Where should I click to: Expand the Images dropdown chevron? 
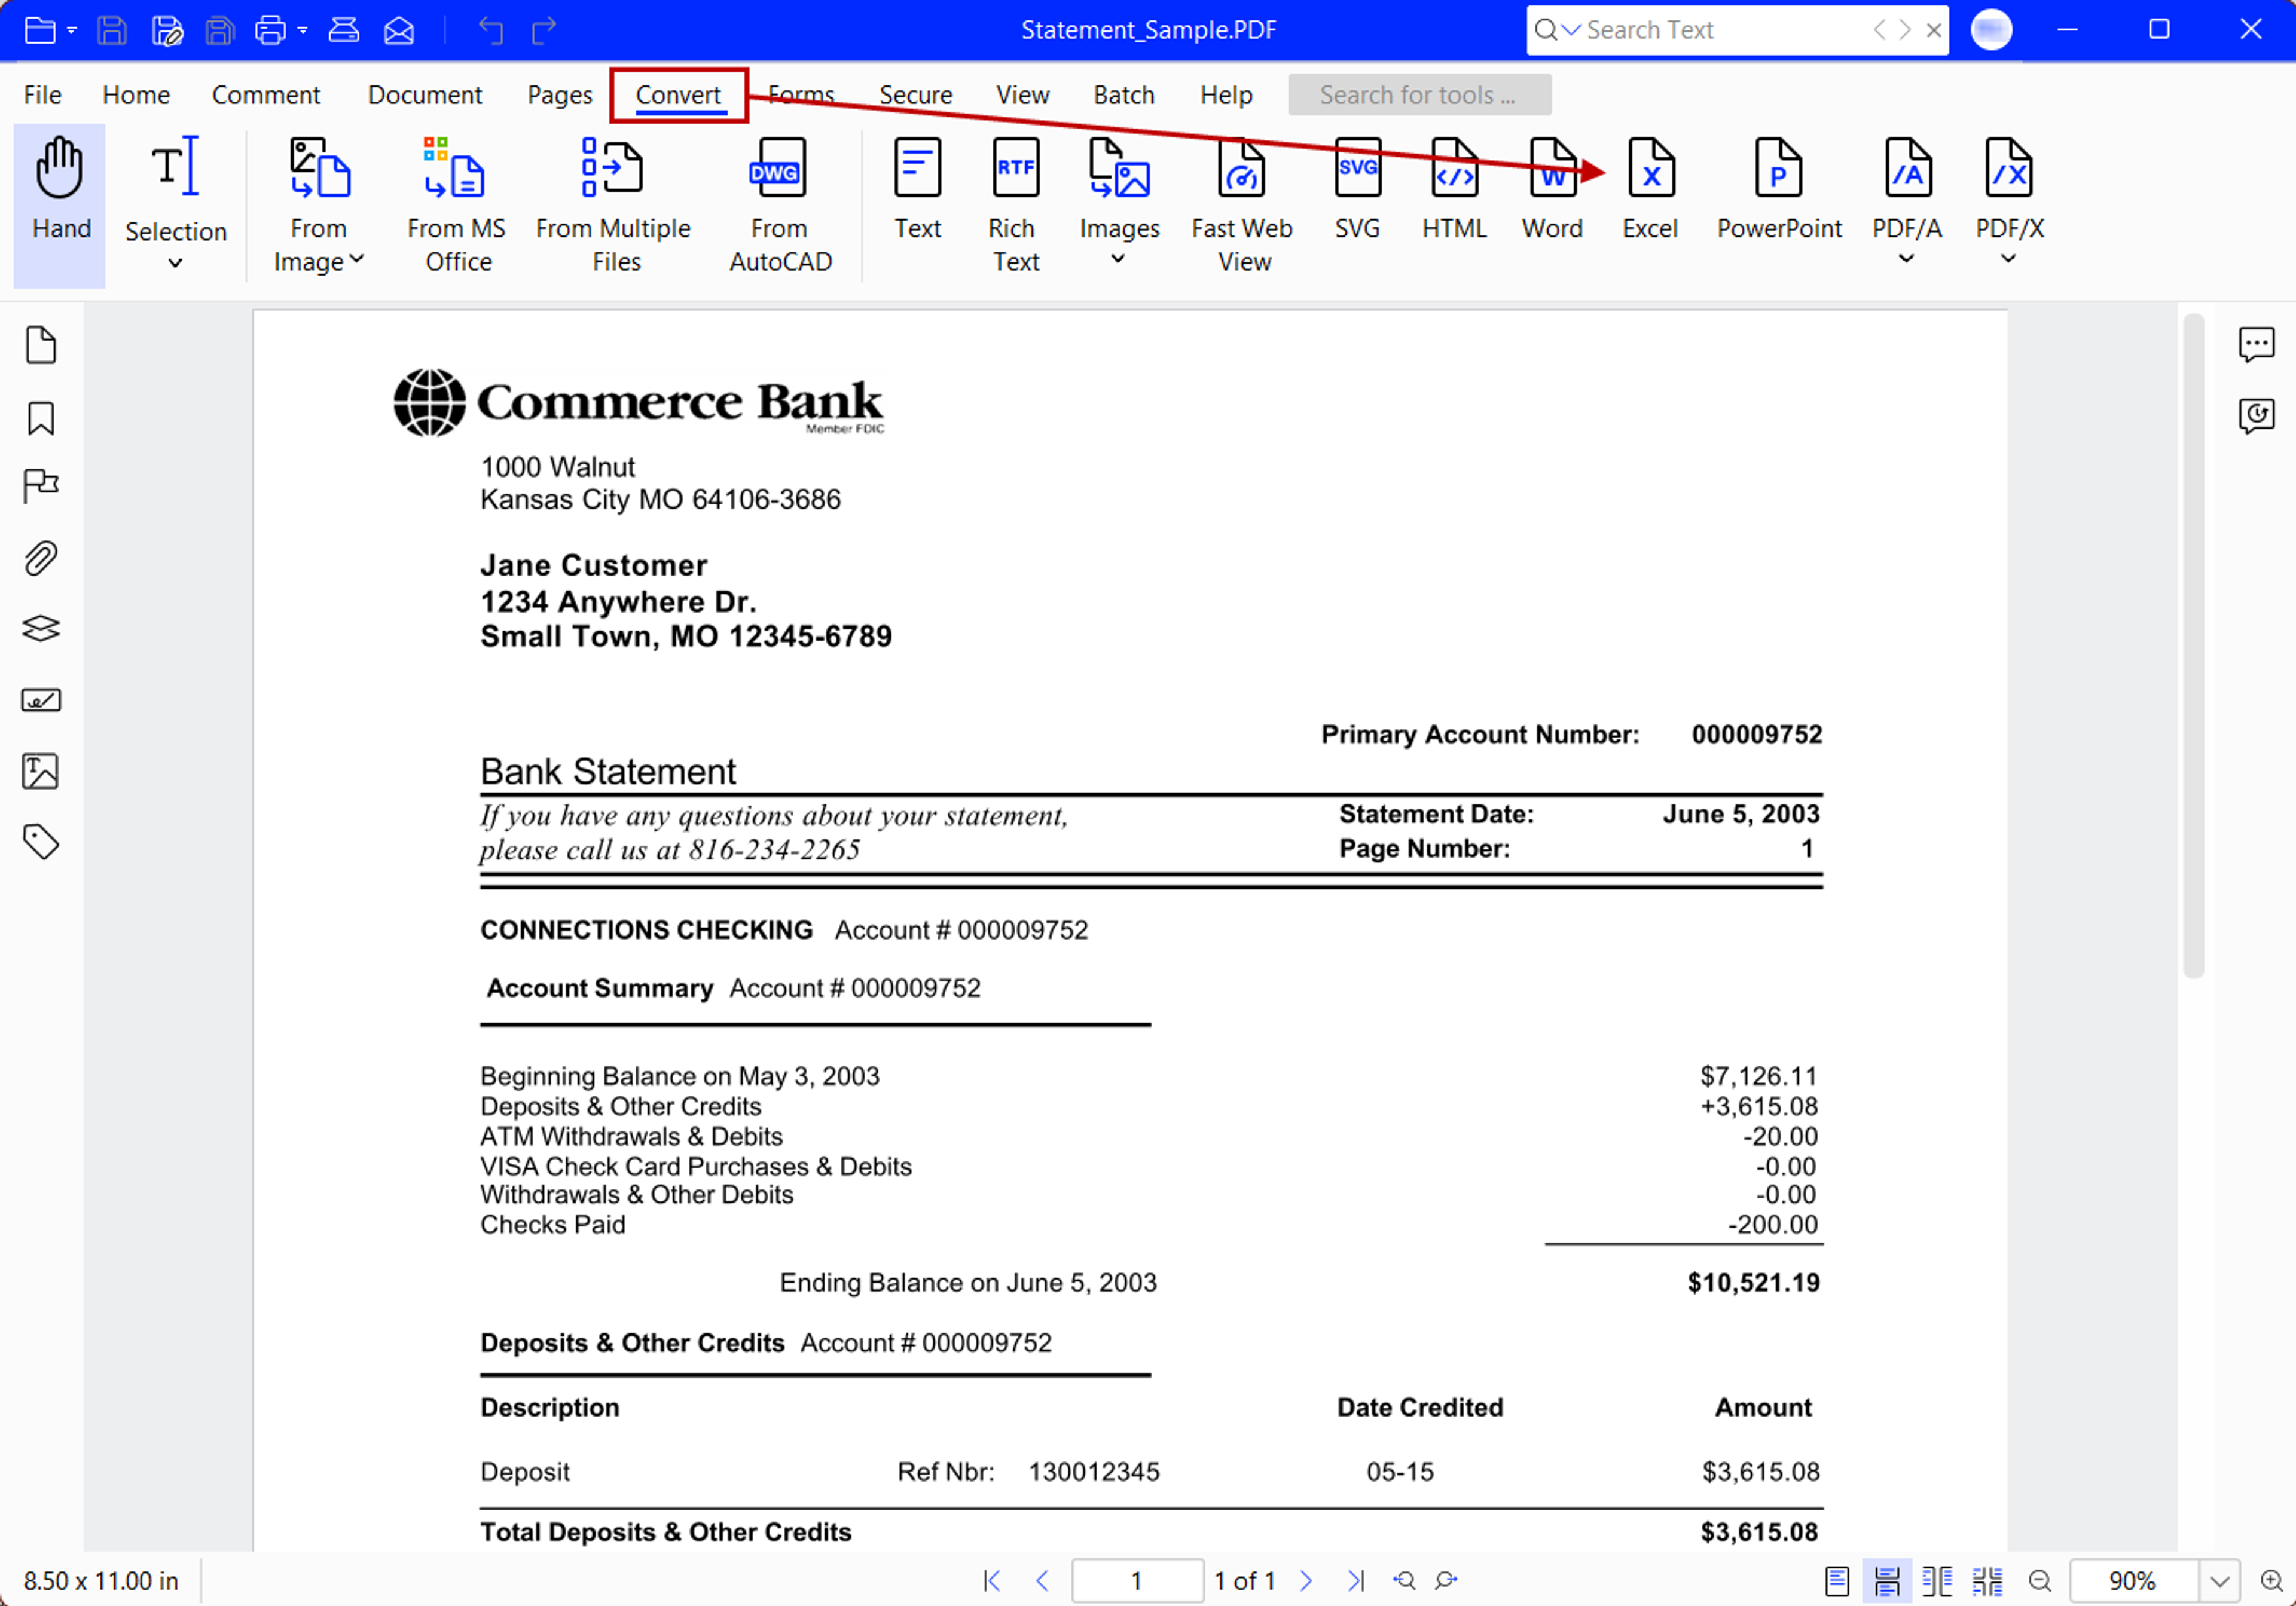point(1119,260)
